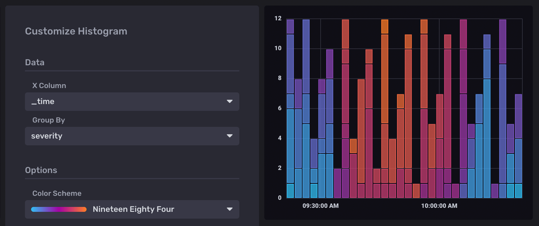This screenshot has width=539, height=226.
Task: Open the X Column dropdown showing _time
Action: pyautogui.click(x=123, y=102)
